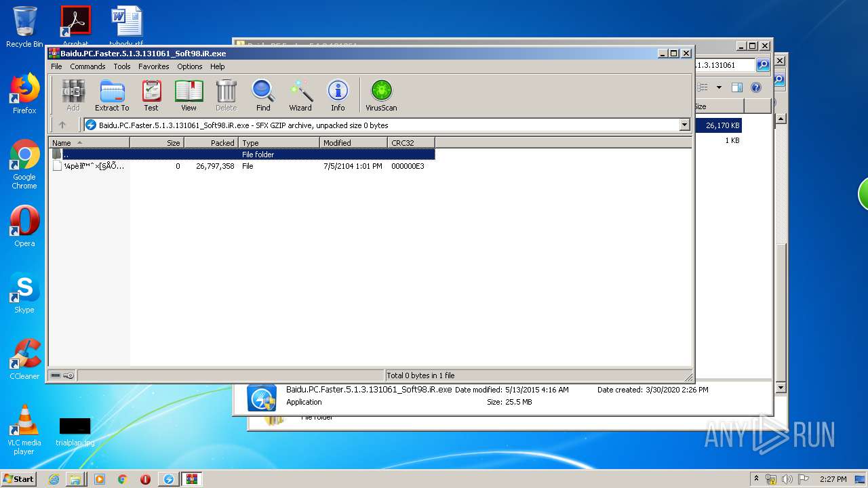The image size is (868, 488).
Task: Open the Help menu
Action: click(217, 66)
